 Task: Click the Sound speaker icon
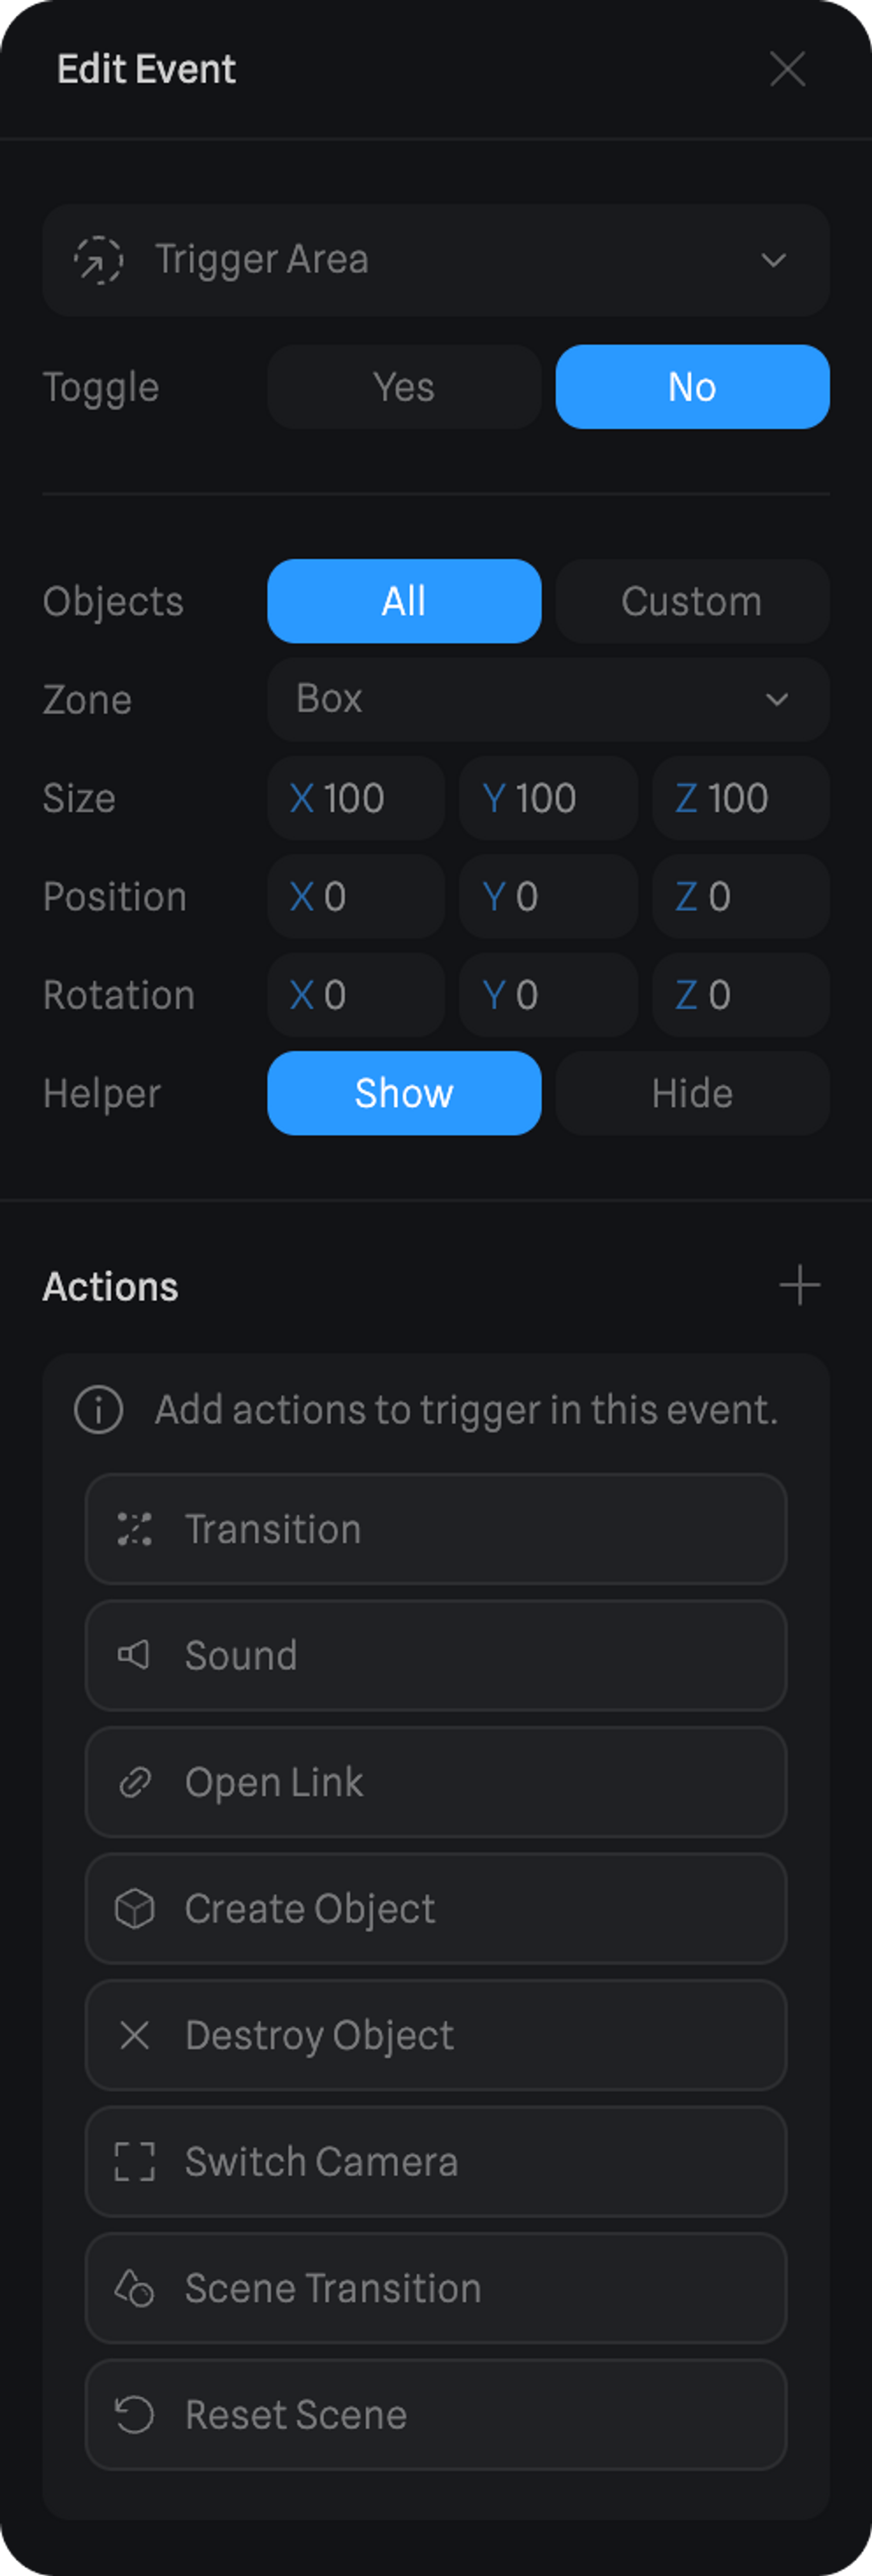pos(134,1655)
